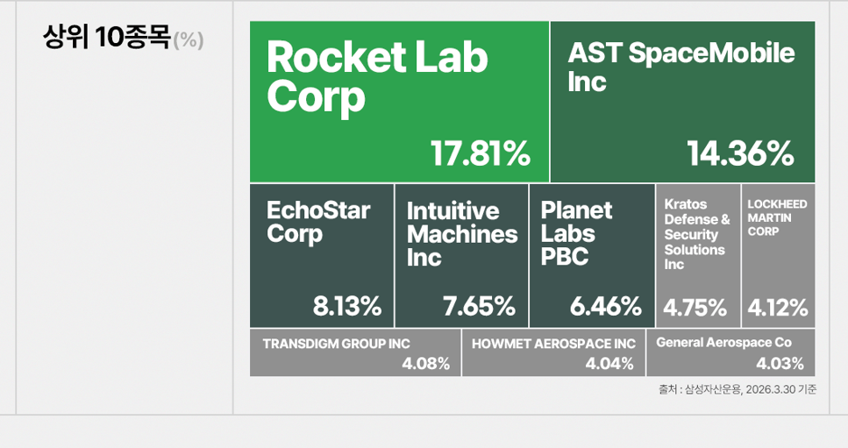Select the AST SpaceMobile Inc tile
848x448 pixels.
click(x=682, y=102)
